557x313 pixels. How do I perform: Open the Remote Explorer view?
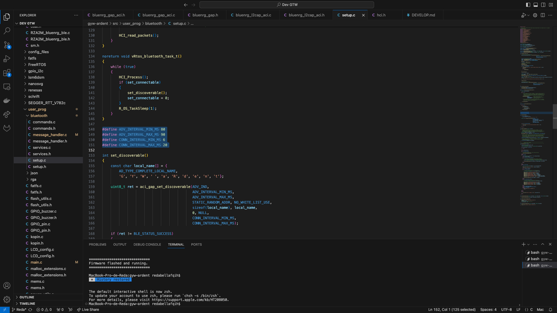point(7,87)
